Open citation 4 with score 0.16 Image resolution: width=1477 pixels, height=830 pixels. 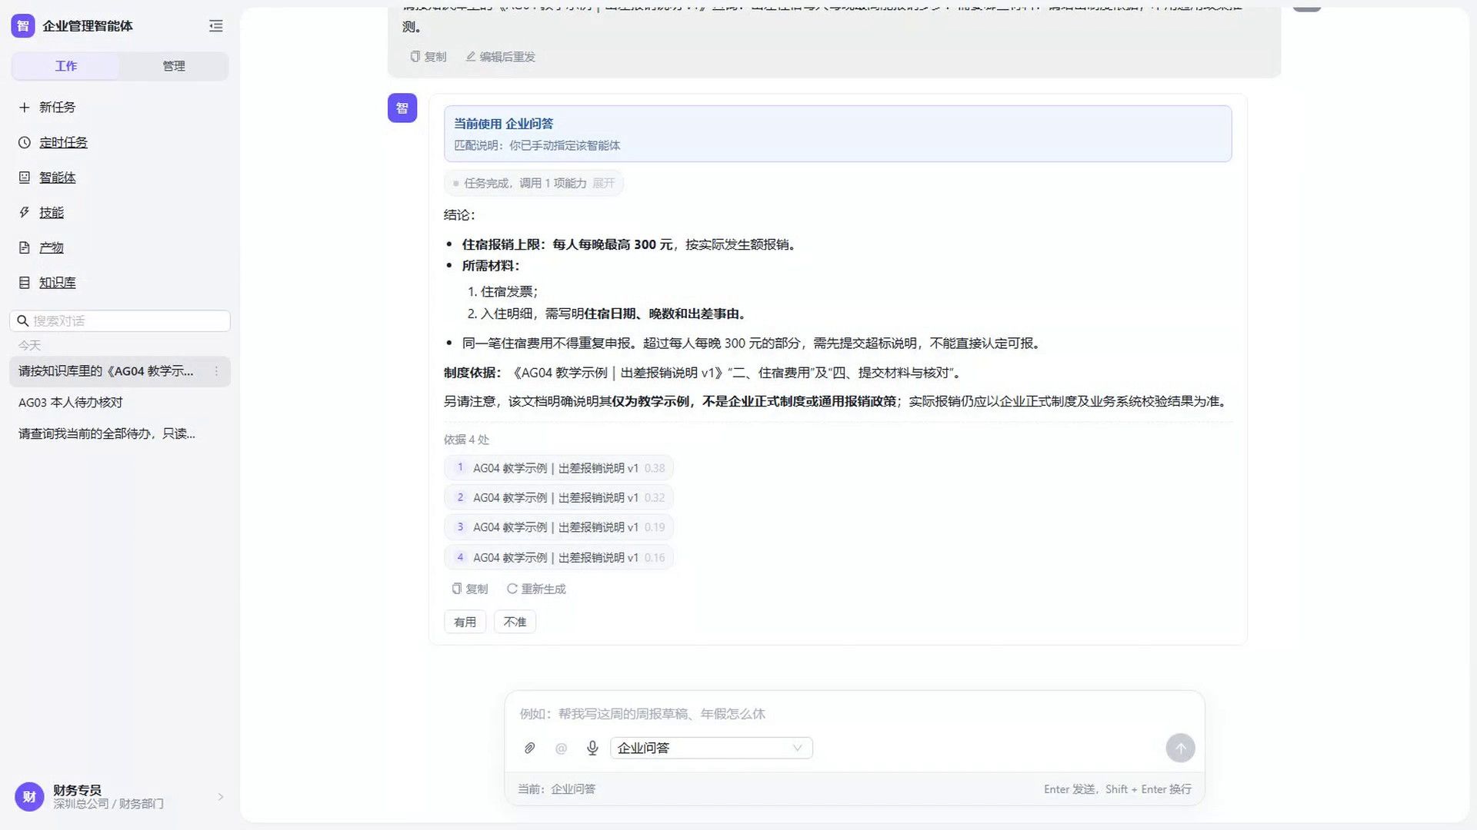558,557
